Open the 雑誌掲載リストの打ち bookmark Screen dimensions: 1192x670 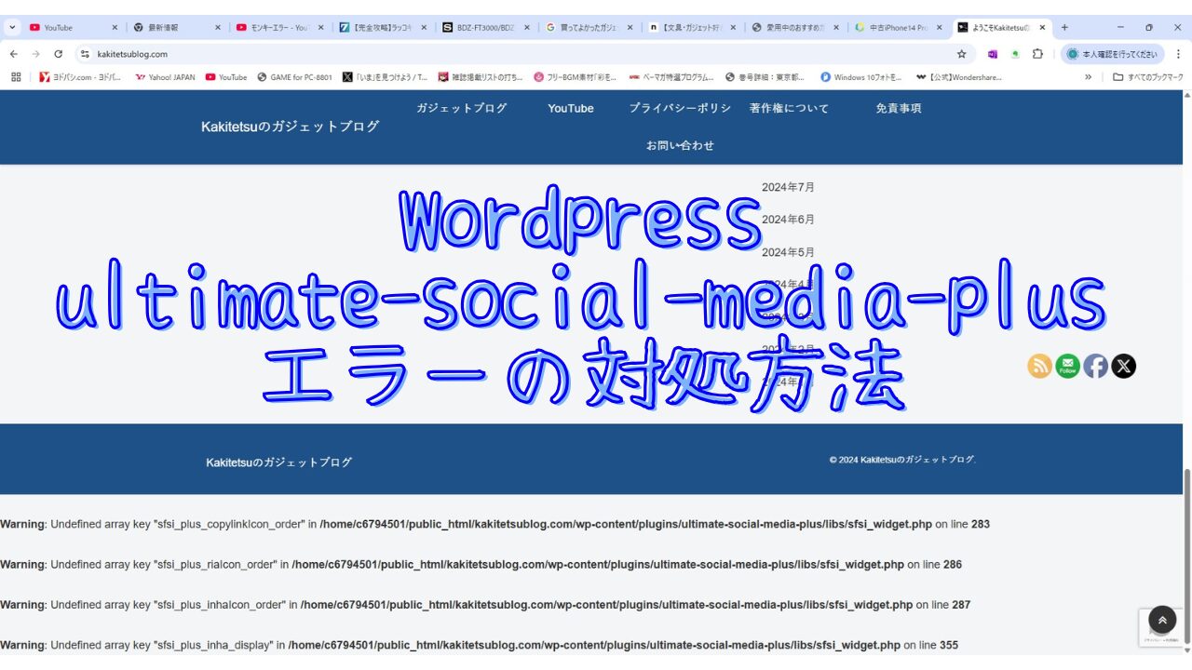pos(481,77)
